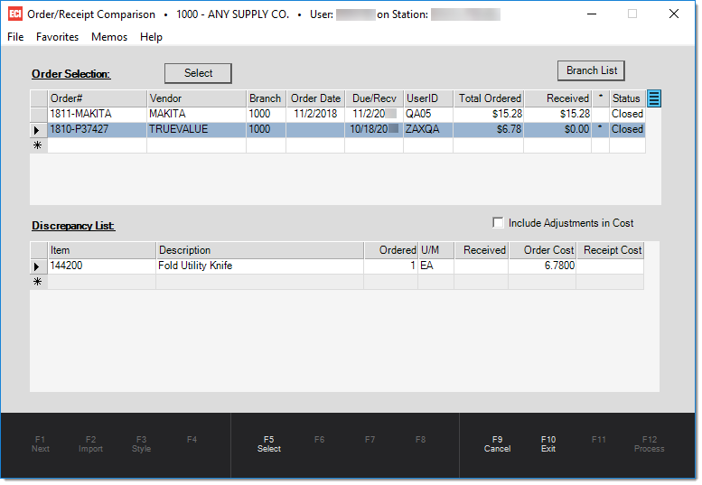Image resolution: width=702 pixels, height=485 pixels.
Task: Click the ECI application logo icon
Action: pos(14,14)
